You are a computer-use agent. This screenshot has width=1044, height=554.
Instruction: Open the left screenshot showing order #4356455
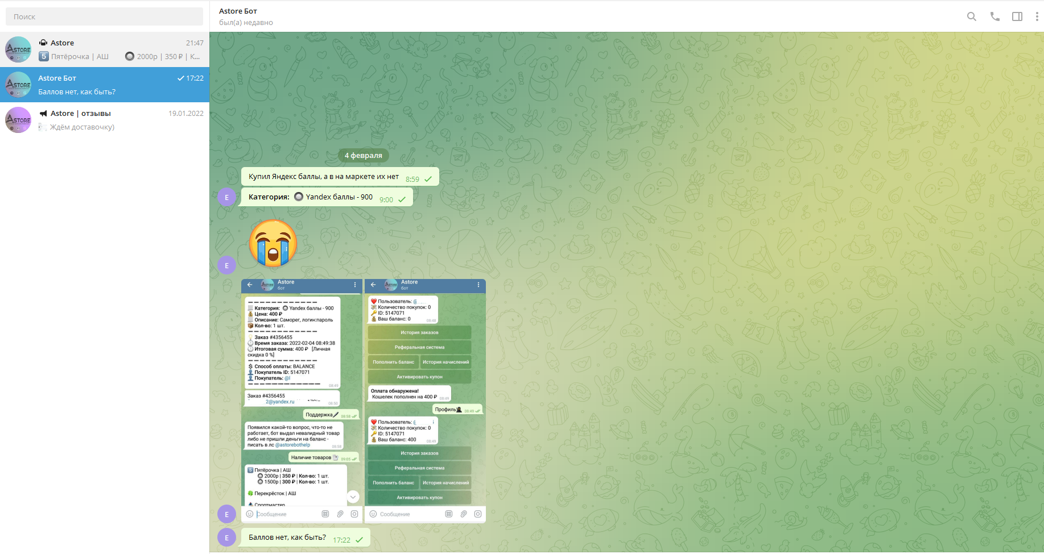point(302,401)
